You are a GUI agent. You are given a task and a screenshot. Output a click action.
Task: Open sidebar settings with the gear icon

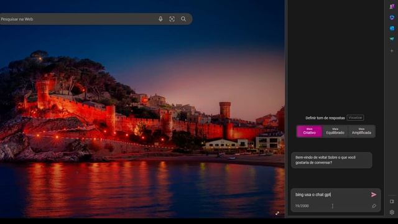(392, 212)
